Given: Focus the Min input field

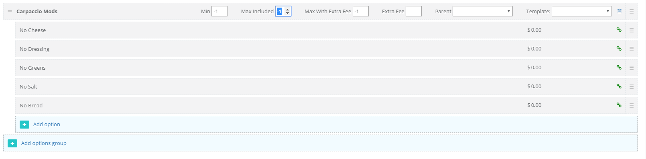Looking at the screenshot, I should 219,11.
